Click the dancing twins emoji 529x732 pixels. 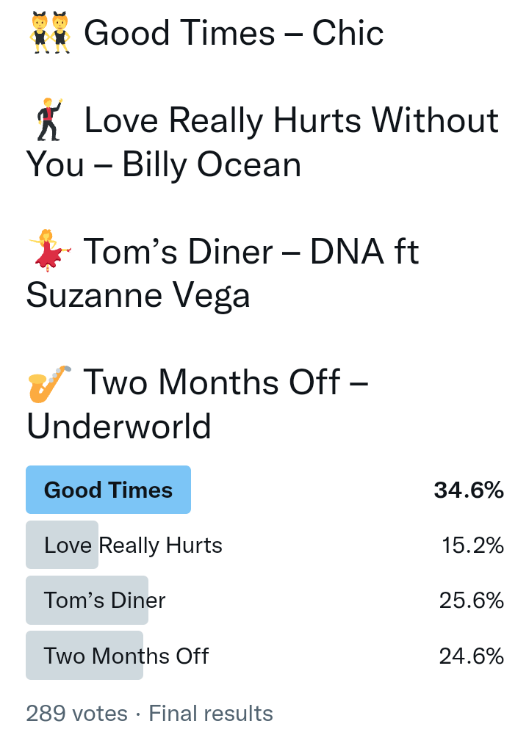tap(49, 34)
